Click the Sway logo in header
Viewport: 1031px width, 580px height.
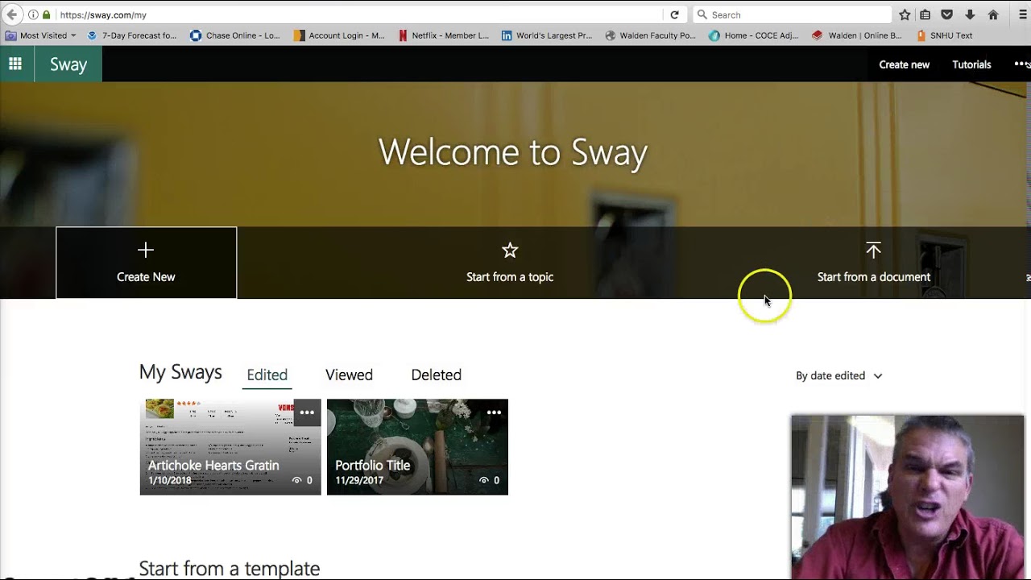point(68,64)
